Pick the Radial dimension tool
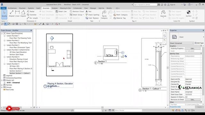This screenshot has width=205, height=115. pos(31,11)
